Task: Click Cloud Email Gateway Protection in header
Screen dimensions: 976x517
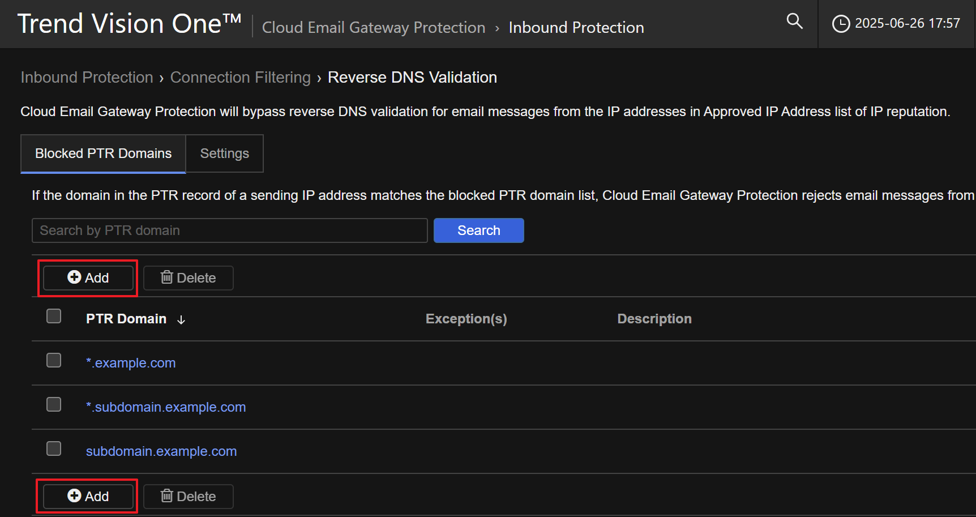Action: (x=374, y=27)
